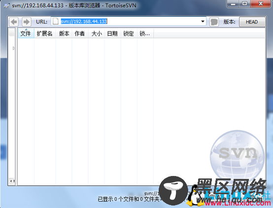Click the blank tree pane header box
This screenshot has width=273, height=208.
(12, 32)
